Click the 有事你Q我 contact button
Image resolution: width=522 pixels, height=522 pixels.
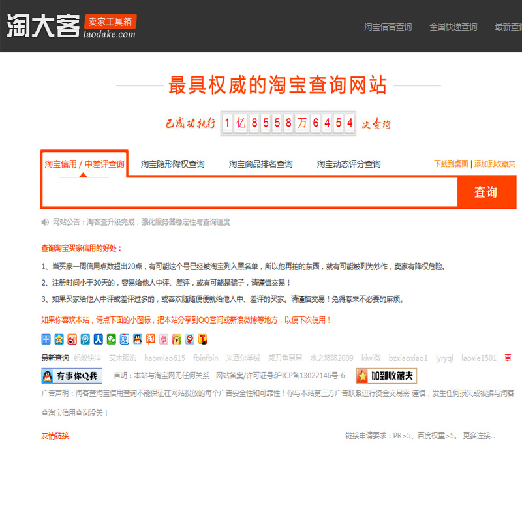pyautogui.click(x=72, y=376)
